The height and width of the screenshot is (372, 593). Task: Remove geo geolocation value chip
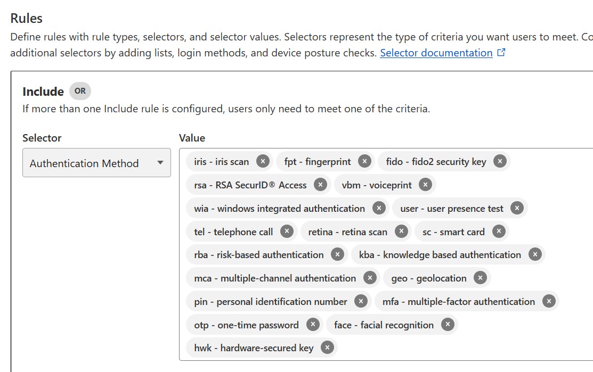(x=480, y=278)
